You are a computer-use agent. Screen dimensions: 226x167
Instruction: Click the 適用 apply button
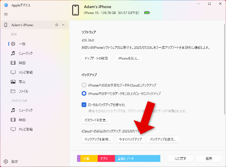click(x=208, y=159)
